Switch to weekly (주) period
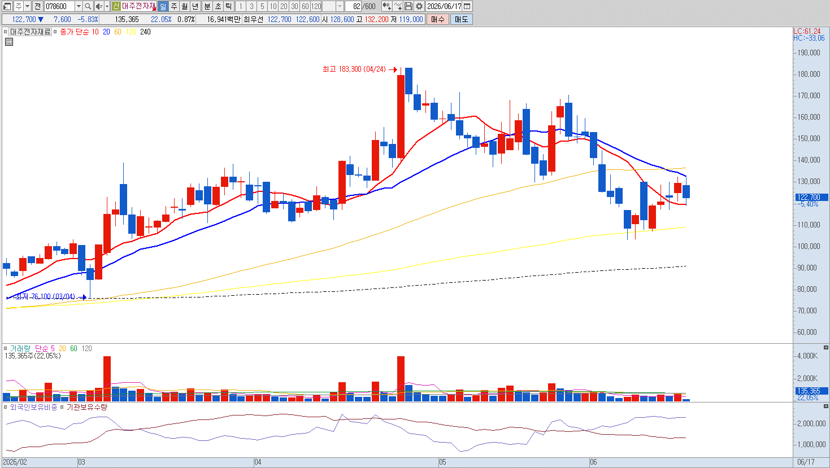This screenshot has height=468, width=830. click(x=174, y=6)
